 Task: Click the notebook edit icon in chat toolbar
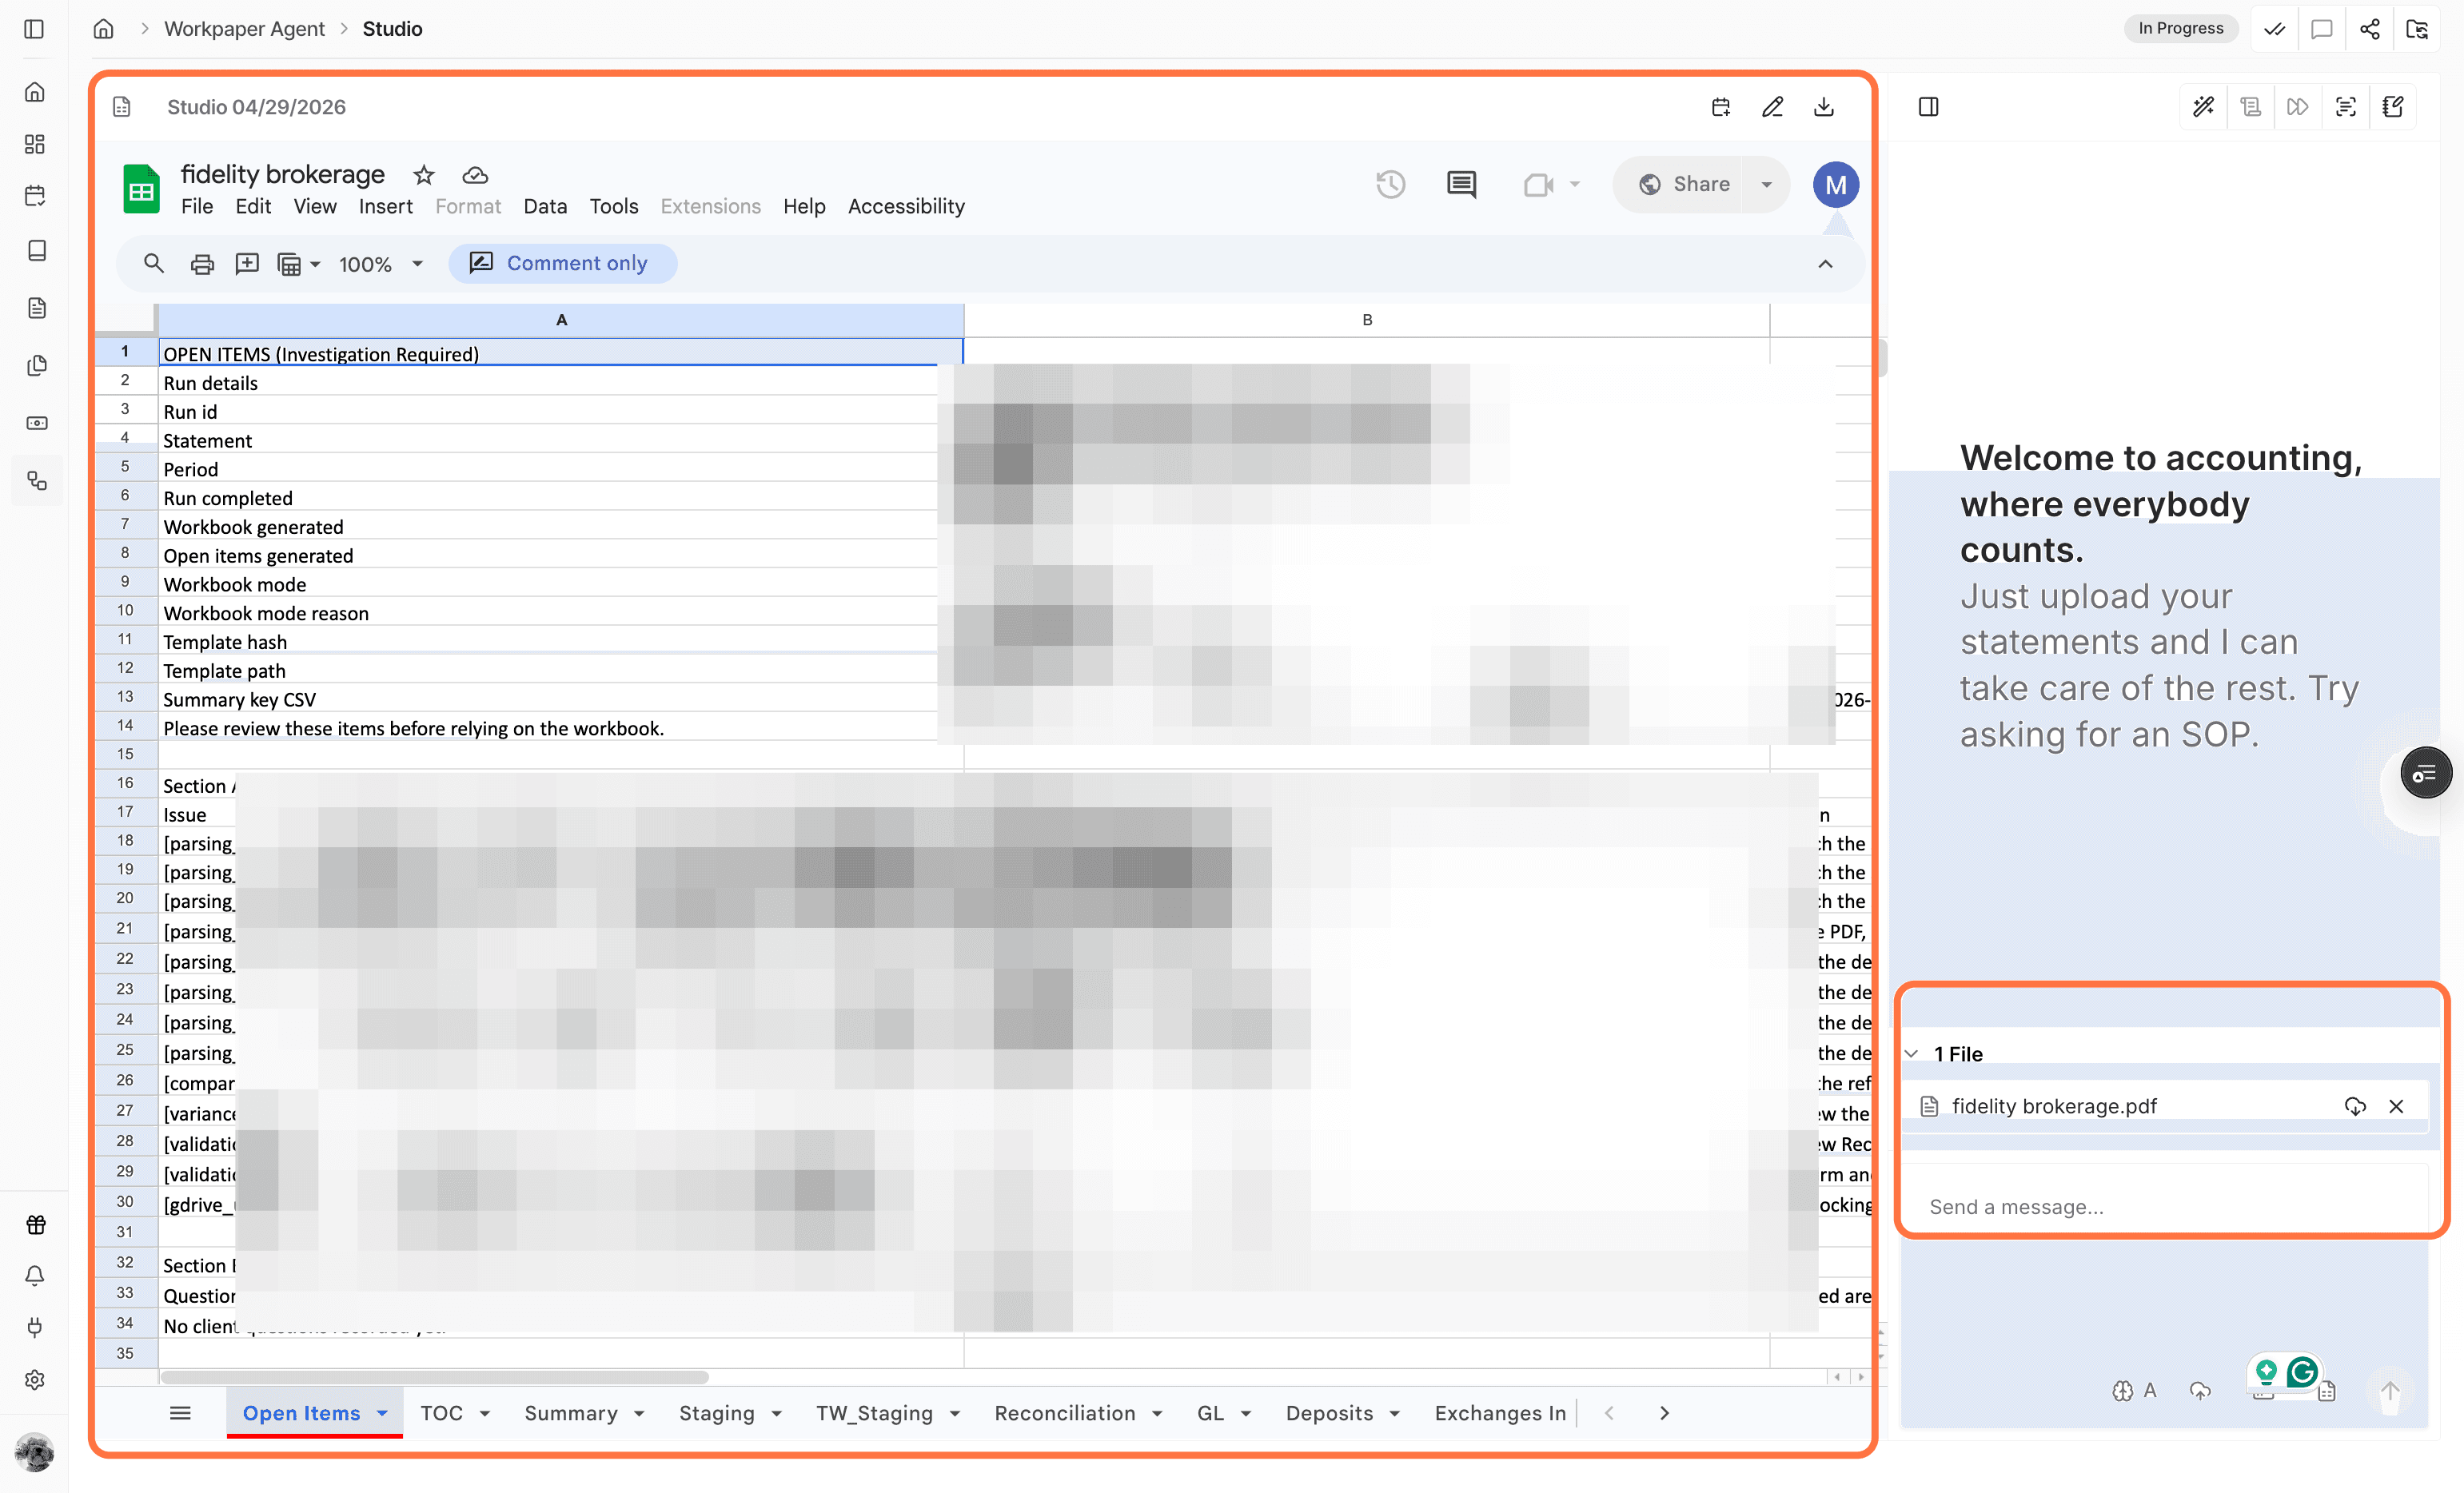2393,107
